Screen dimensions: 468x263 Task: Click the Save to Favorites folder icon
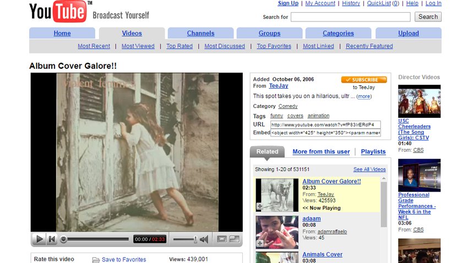(96, 260)
